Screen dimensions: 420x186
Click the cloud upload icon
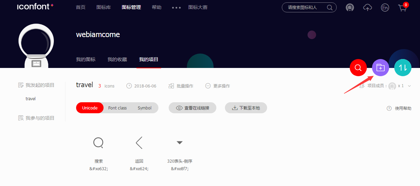368,8
